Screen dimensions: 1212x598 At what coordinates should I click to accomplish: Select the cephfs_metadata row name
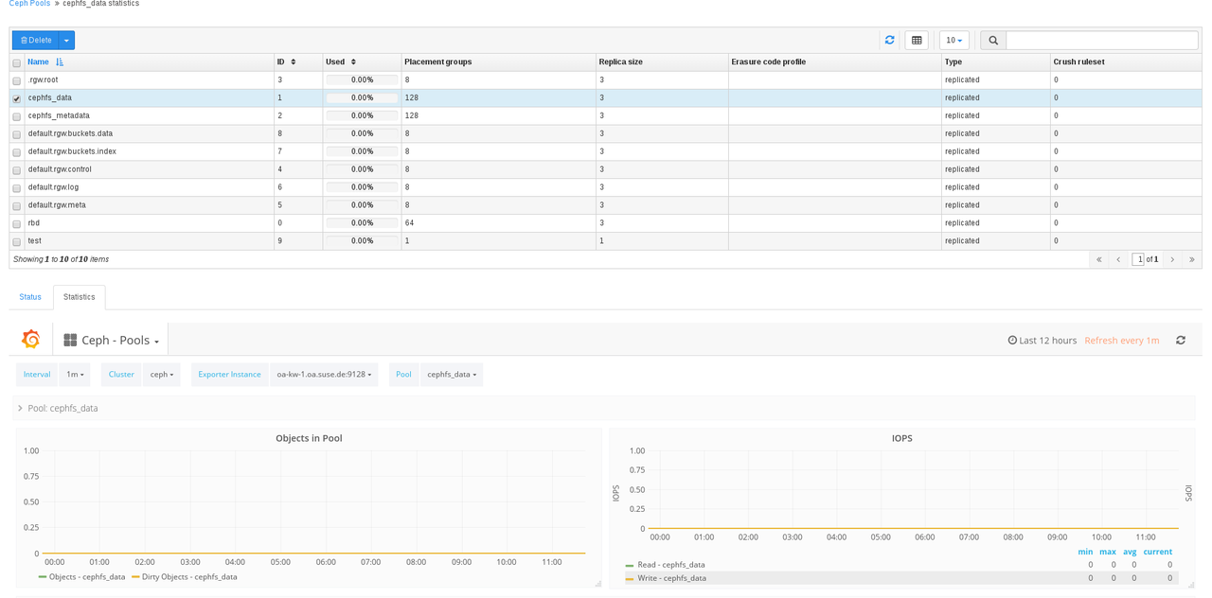59,115
